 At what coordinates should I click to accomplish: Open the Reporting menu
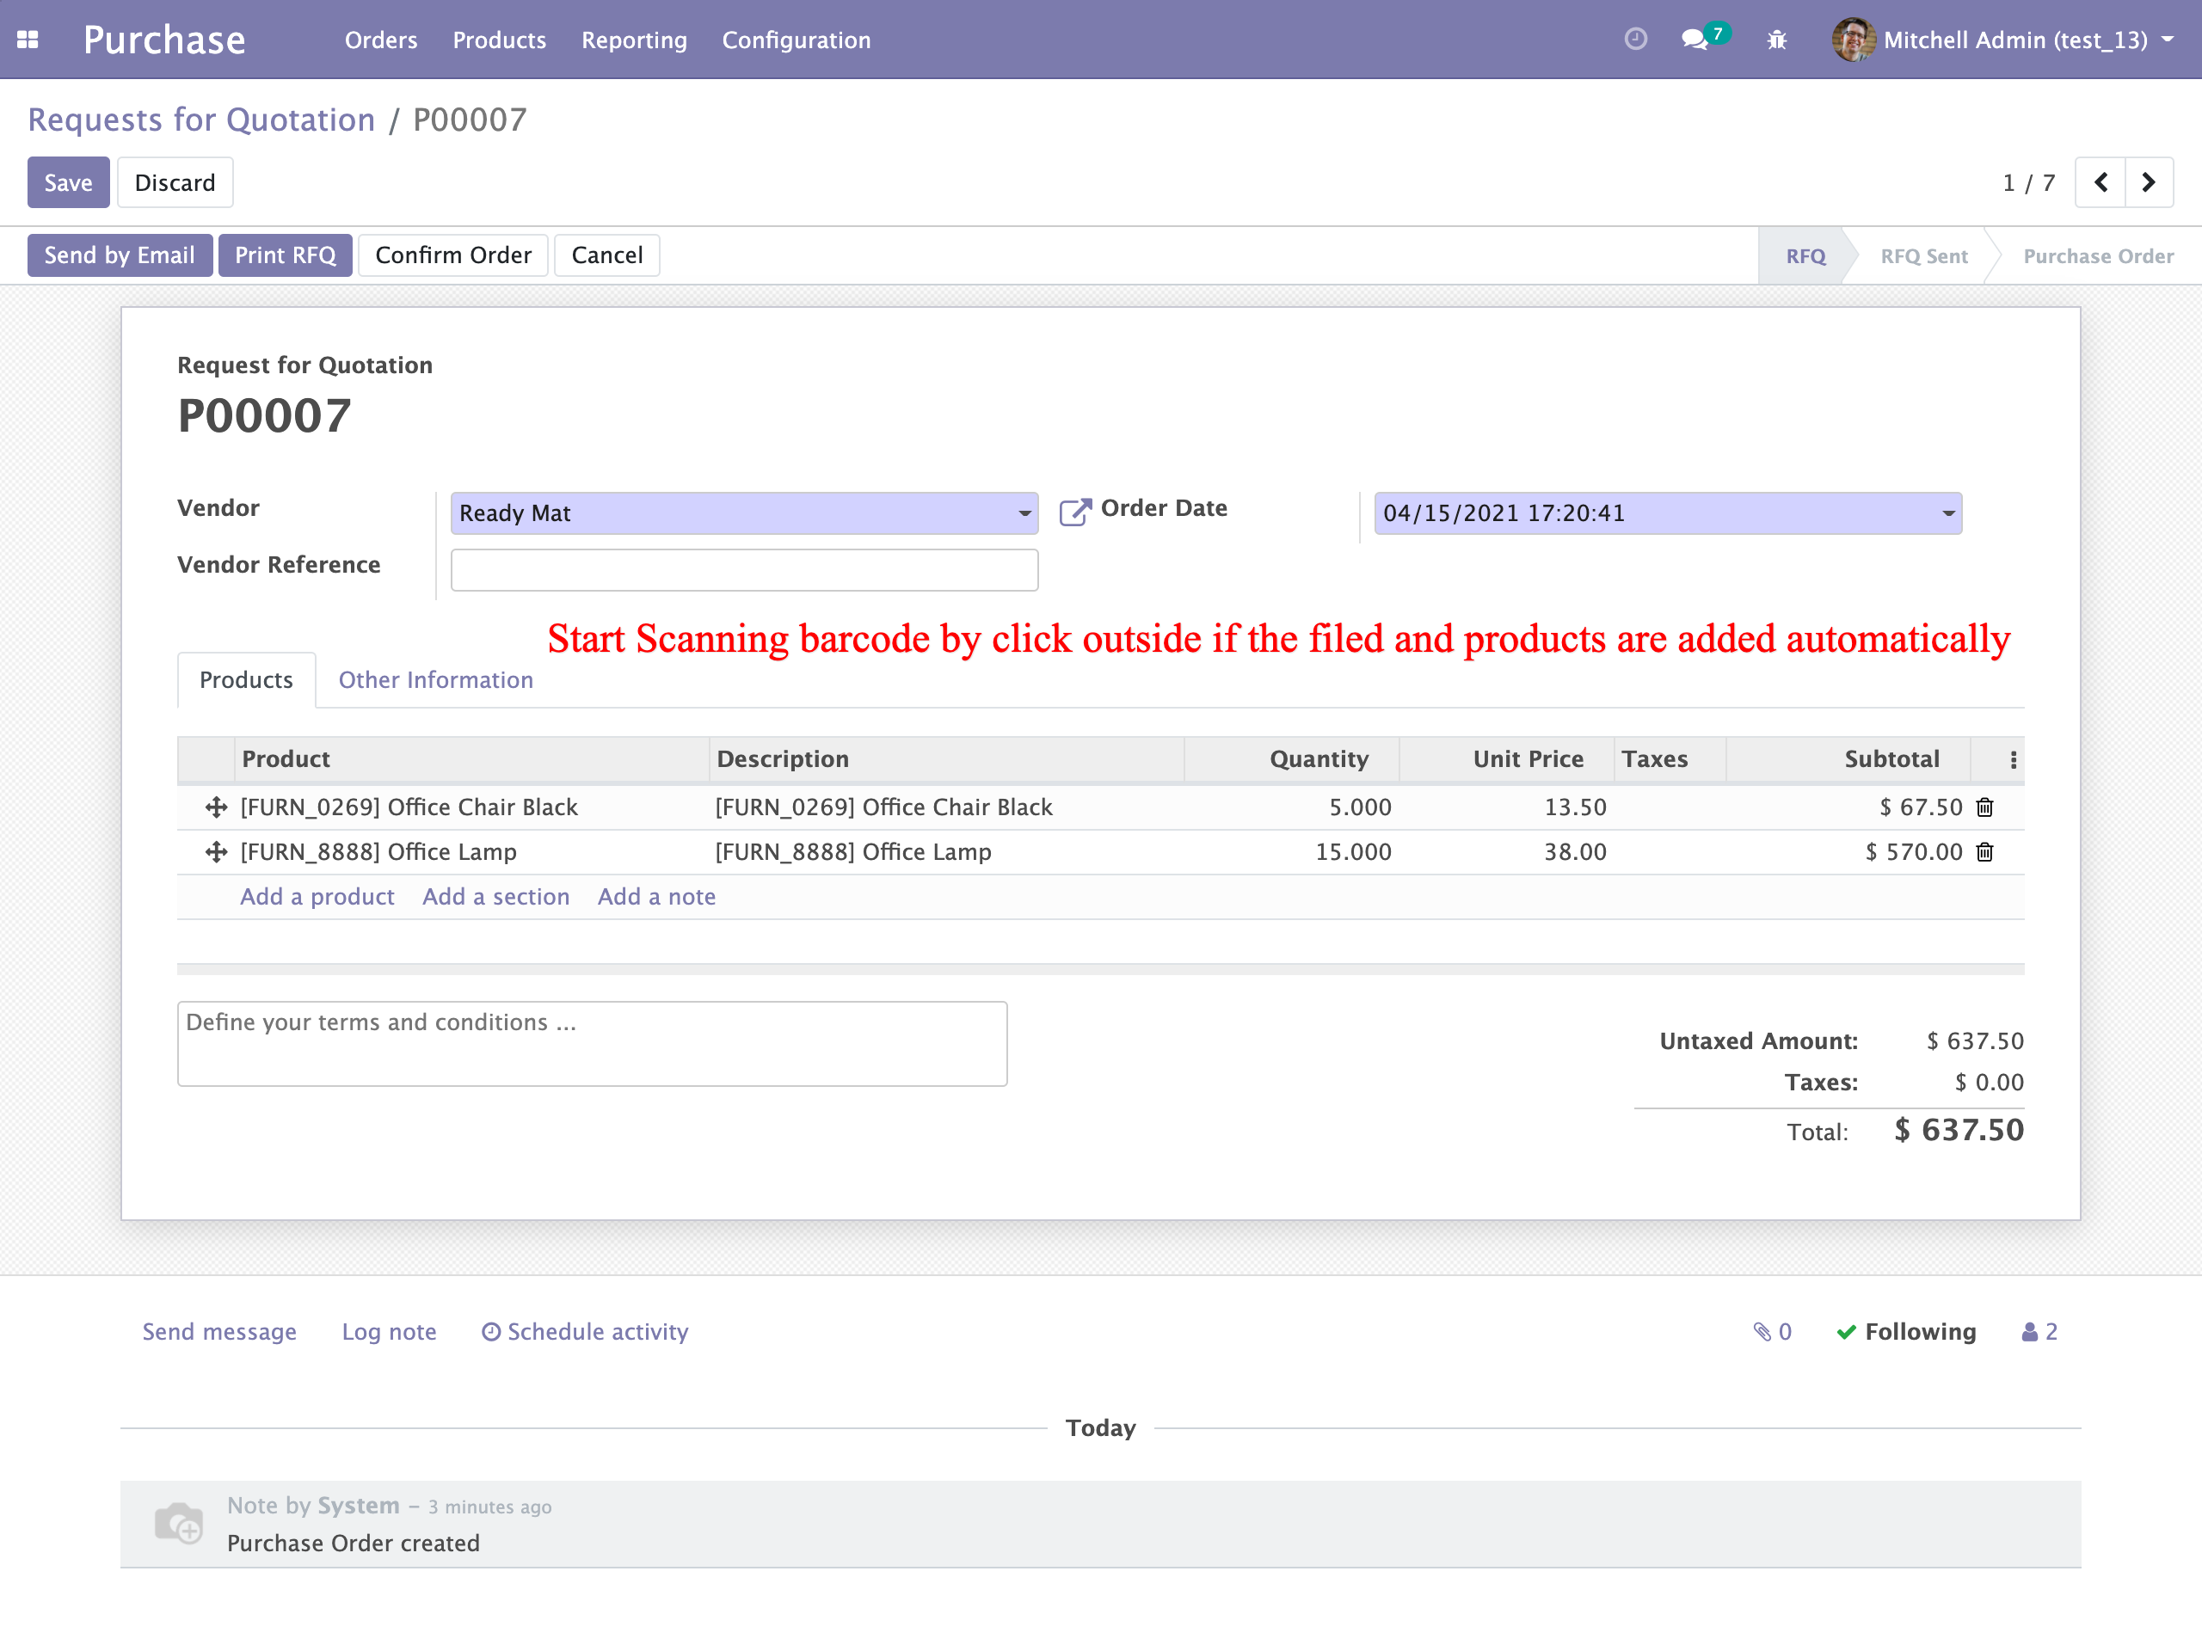coord(634,40)
